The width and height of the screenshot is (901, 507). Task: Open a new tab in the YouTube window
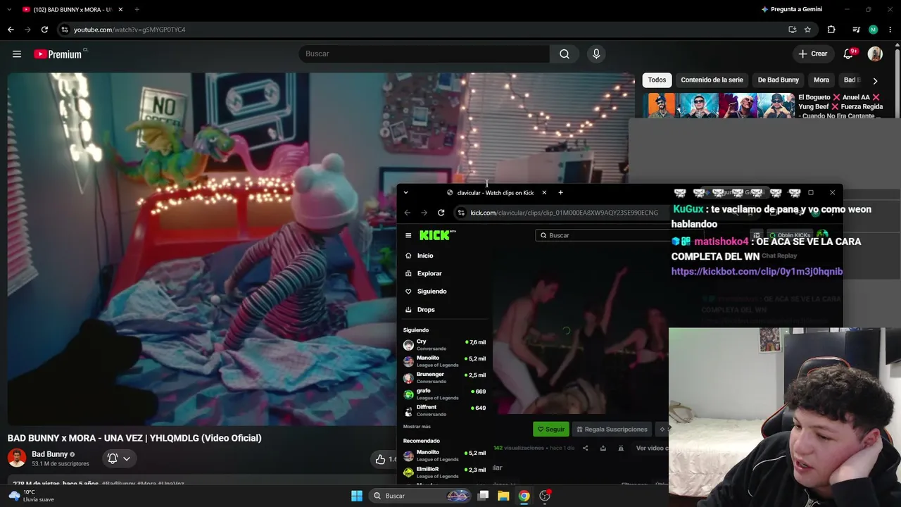click(x=137, y=9)
